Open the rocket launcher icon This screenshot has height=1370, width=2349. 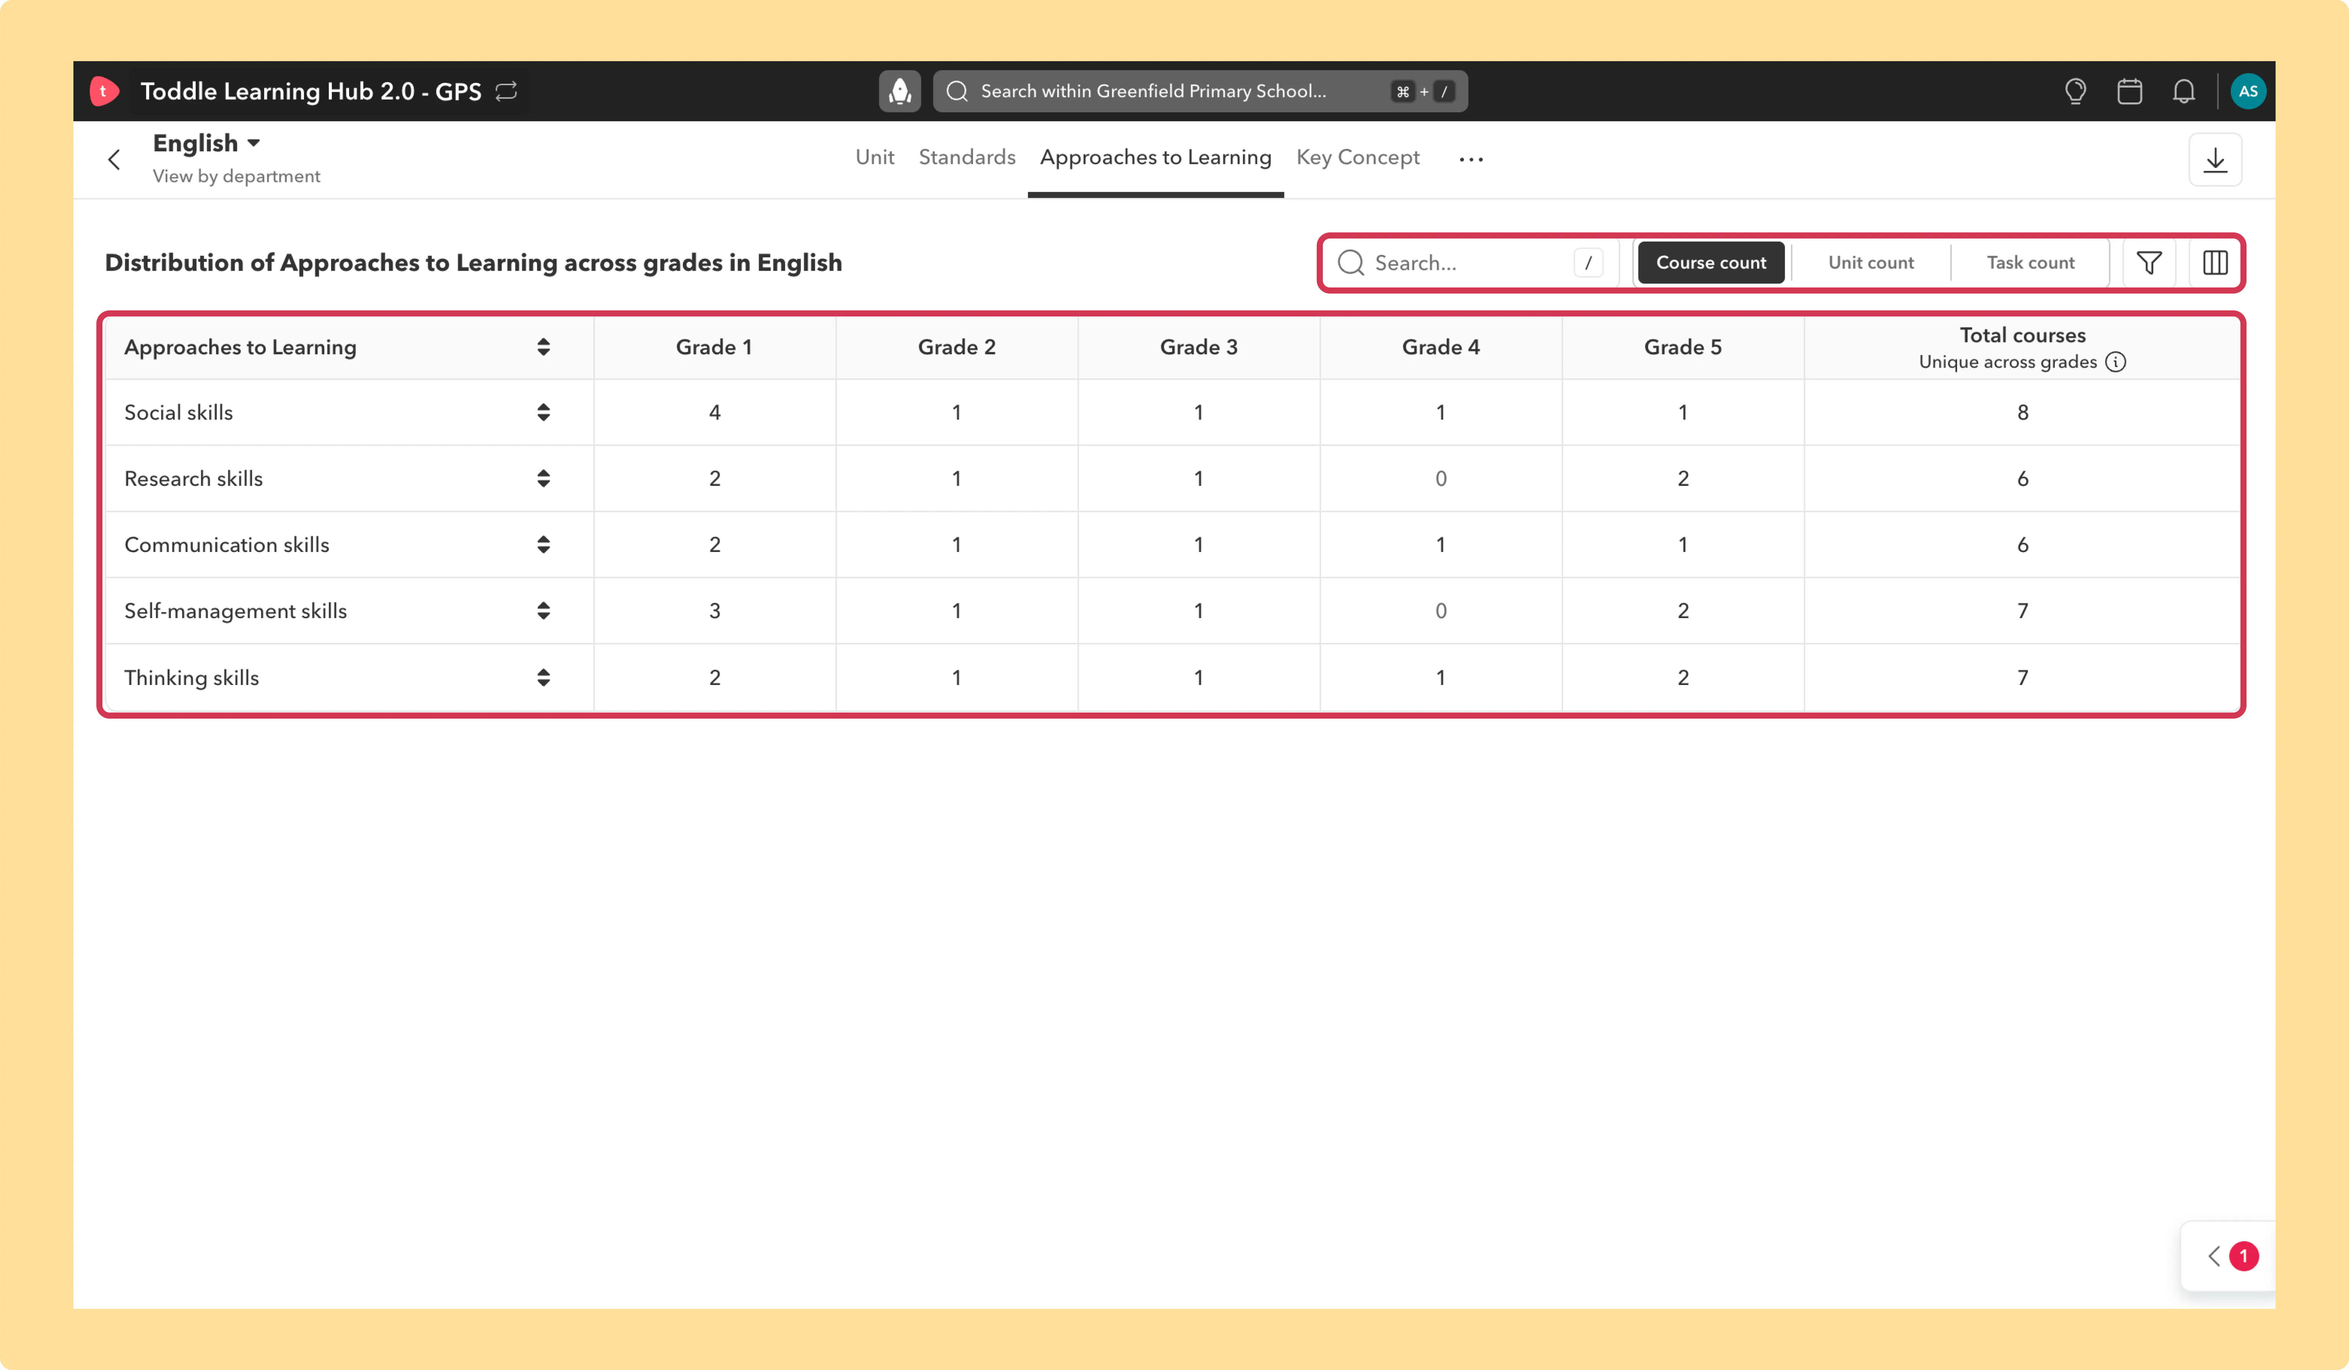click(x=900, y=91)
